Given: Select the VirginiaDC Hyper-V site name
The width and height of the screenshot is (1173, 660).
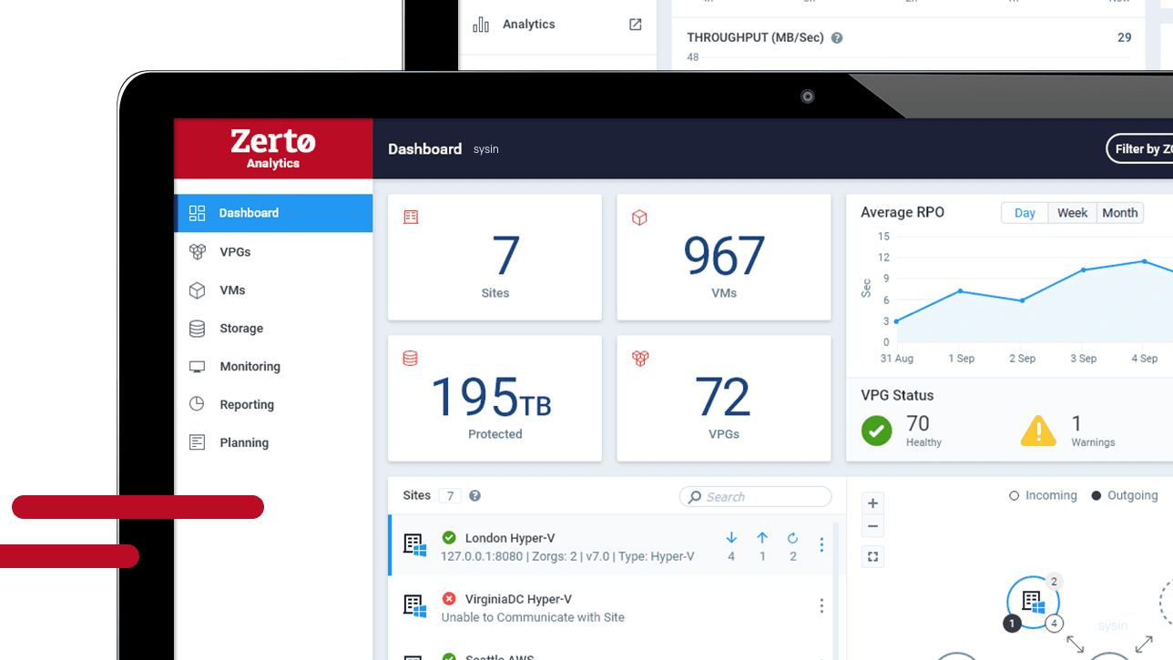Looking at the screenshot, I should [x=518, y=599].
